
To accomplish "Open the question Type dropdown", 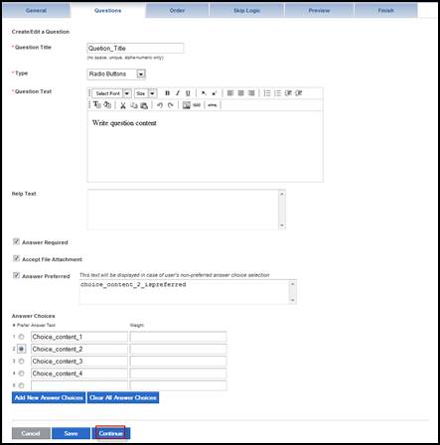I will coord(141,74).
